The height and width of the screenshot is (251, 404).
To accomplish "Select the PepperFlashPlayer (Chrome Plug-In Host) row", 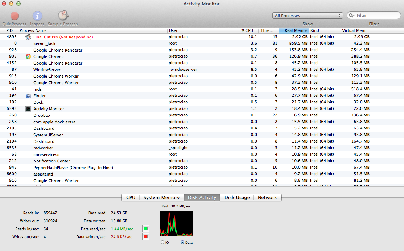I will [202, 168].
